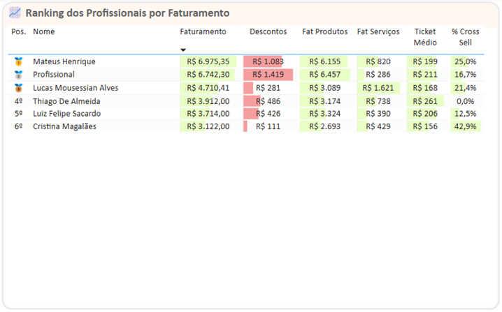Screen dimensions: 502x312
Task: Select the Thiago De Almeida row name
Action: pyautogui.click(x=66, y=101)
